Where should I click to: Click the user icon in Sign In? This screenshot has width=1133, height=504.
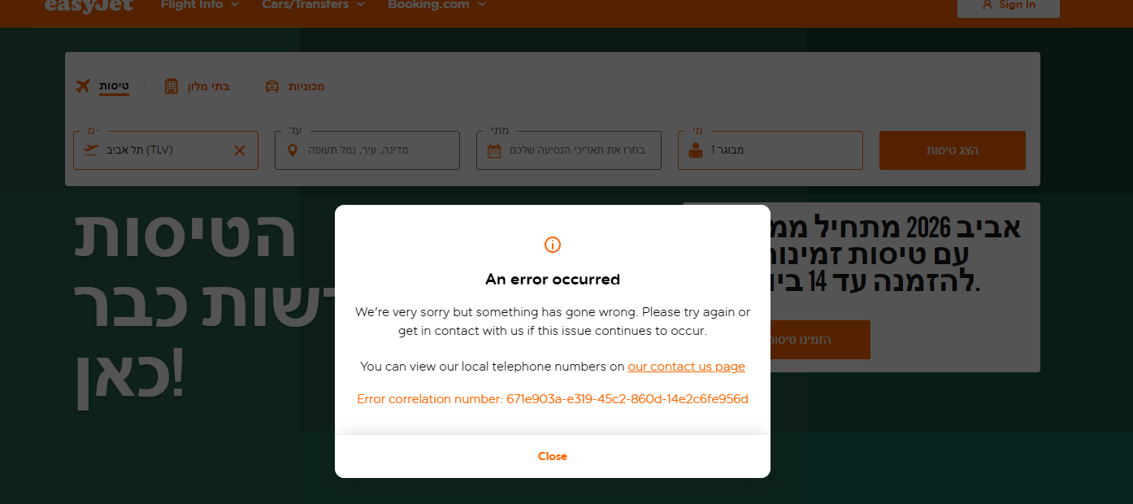point(988,4)
